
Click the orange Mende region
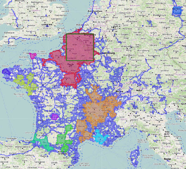click(81, 125)
